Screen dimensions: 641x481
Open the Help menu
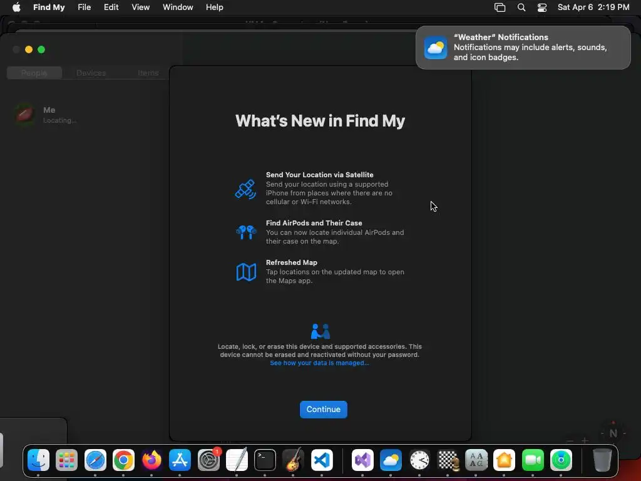click(214, 7)
